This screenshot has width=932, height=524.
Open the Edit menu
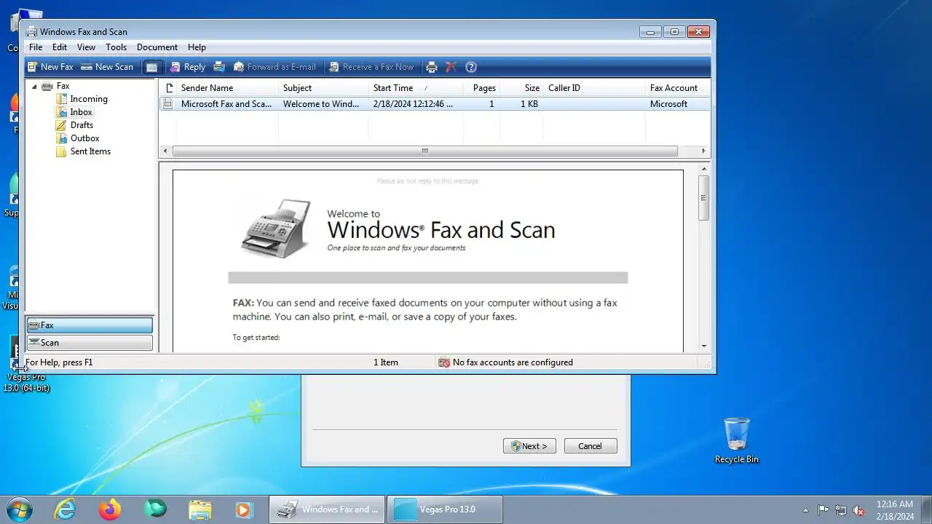60,47
